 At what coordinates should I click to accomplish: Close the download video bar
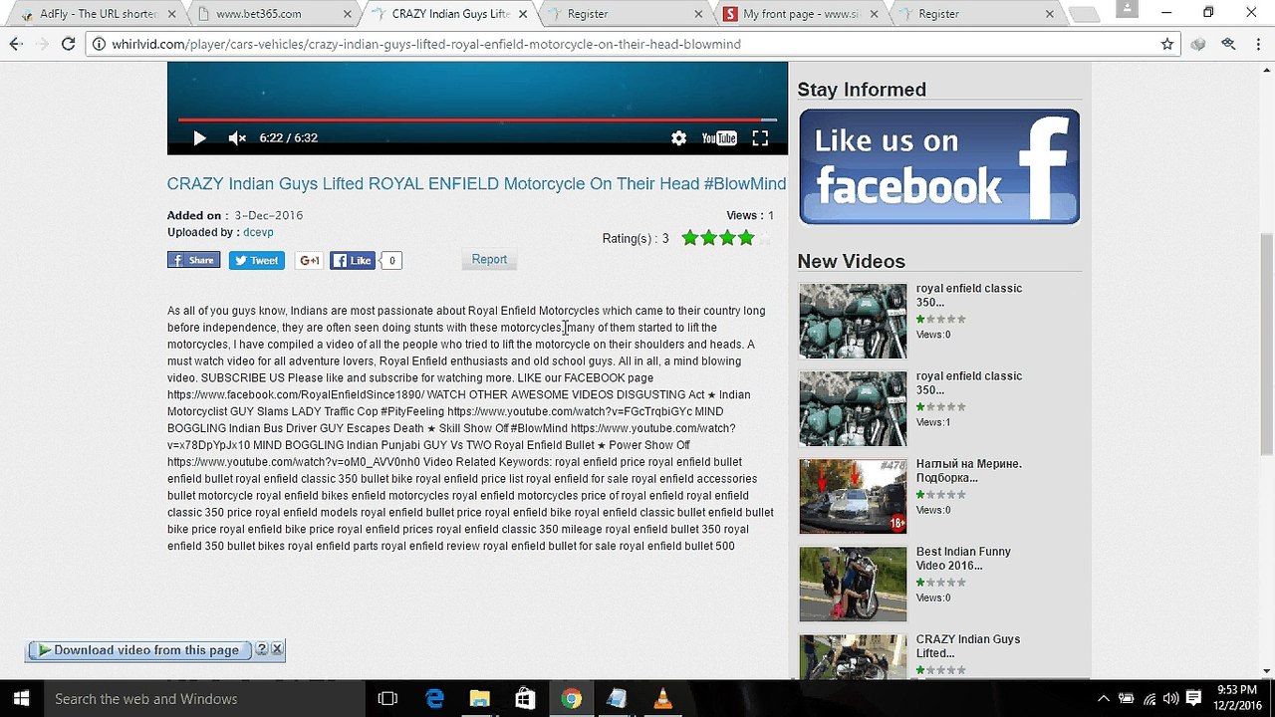277,649
